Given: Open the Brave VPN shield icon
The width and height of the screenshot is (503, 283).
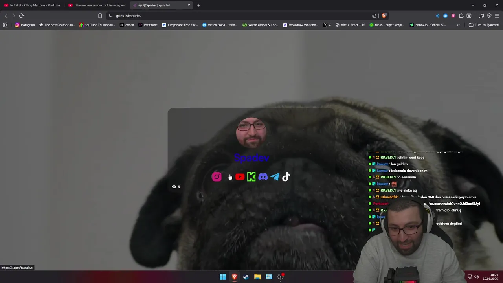Looking at the screenshot, I should [489, 16].
